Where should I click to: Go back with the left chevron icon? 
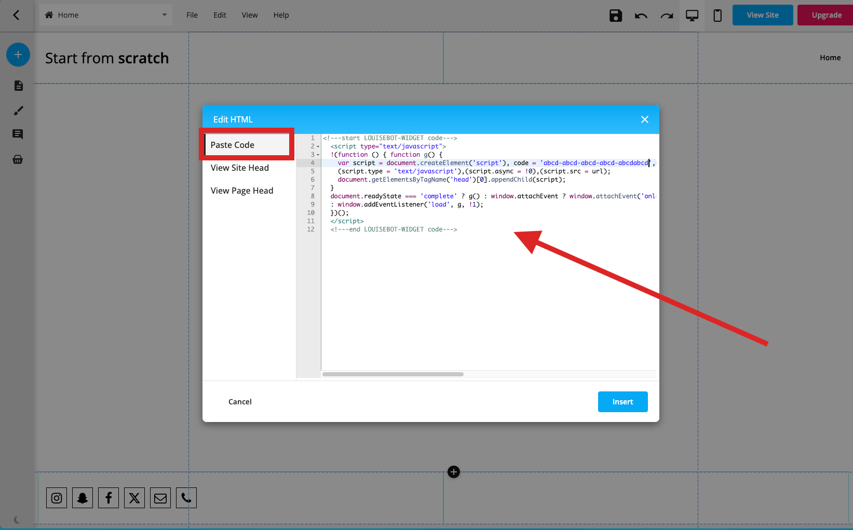tap(16, 15)
